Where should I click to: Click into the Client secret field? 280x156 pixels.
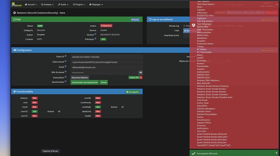[x=107, y=62]
